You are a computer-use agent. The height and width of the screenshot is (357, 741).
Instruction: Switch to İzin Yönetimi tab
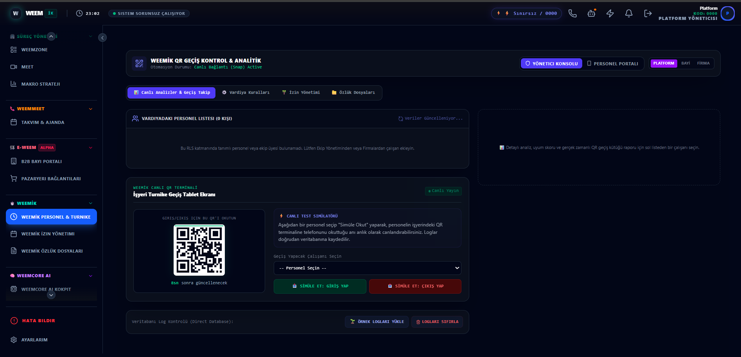pos(301,93)
